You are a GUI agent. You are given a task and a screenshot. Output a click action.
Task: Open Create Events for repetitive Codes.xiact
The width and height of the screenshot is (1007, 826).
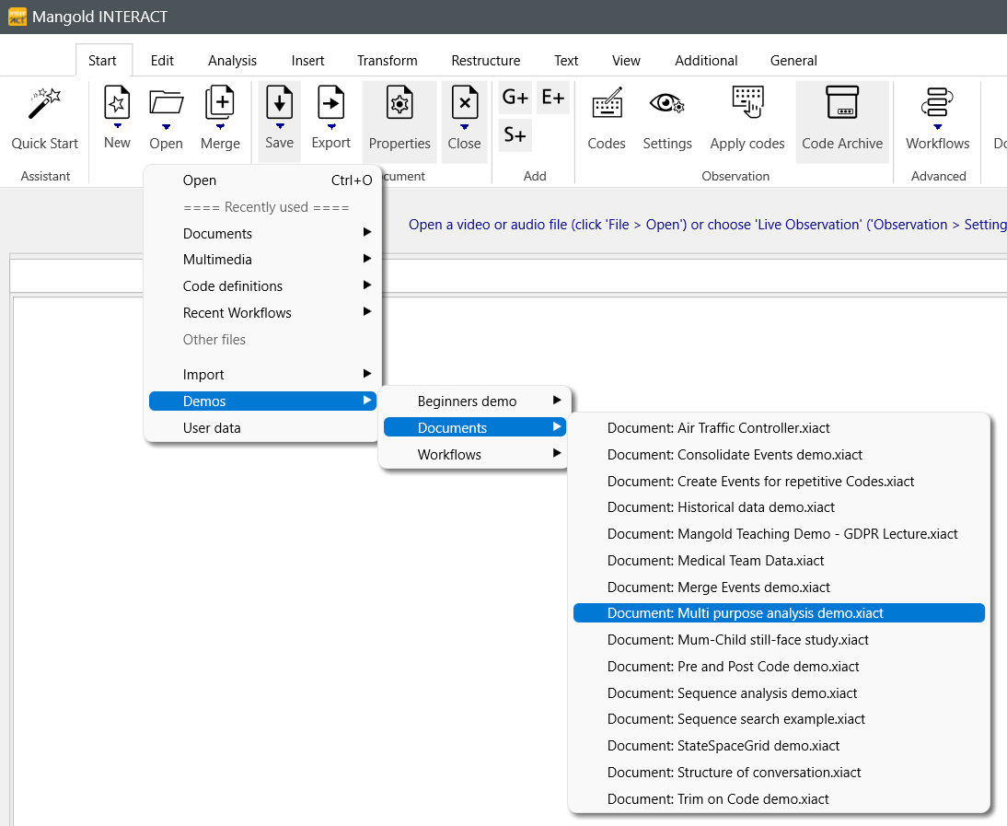click(779, 481)
